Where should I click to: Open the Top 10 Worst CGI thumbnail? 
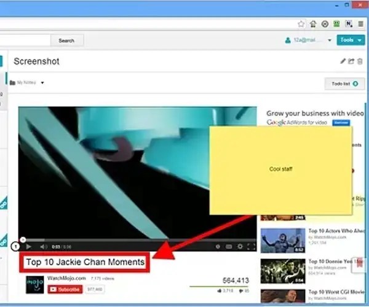pos(283,296)
